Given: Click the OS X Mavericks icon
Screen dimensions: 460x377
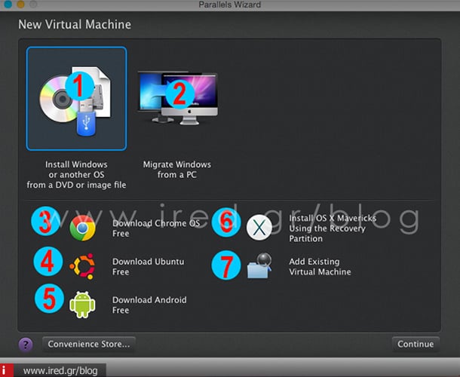Looking at the screenshot, I should click(x=259, y=228).
